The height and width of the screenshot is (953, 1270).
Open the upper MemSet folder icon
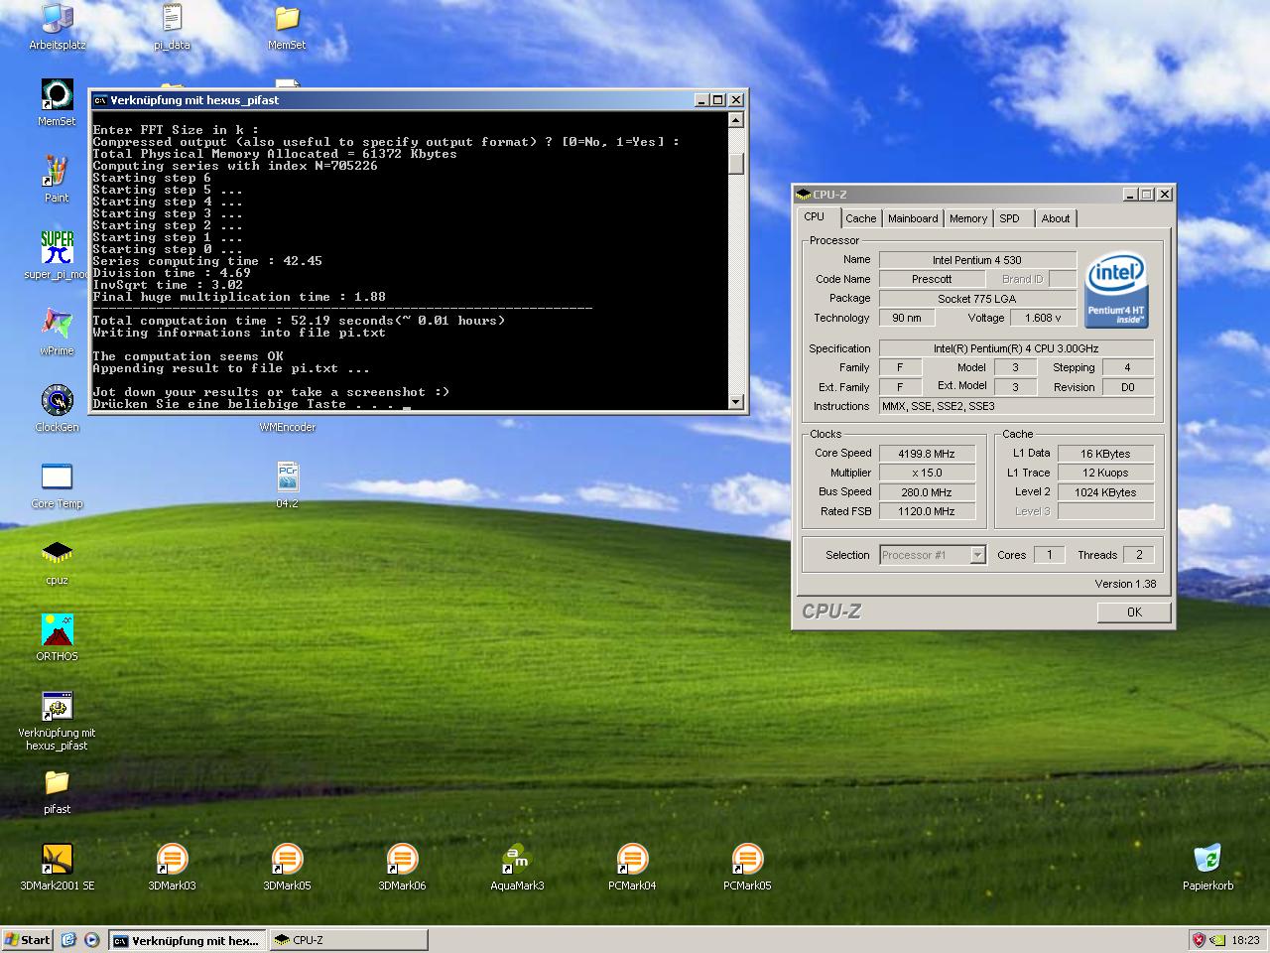tap(287, 18)
